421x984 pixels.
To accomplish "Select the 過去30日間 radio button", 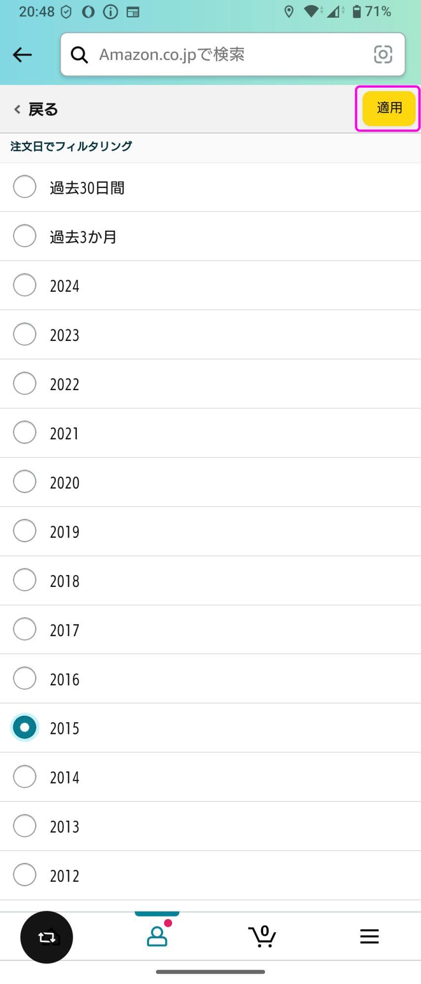I will (x=25, y=186).
